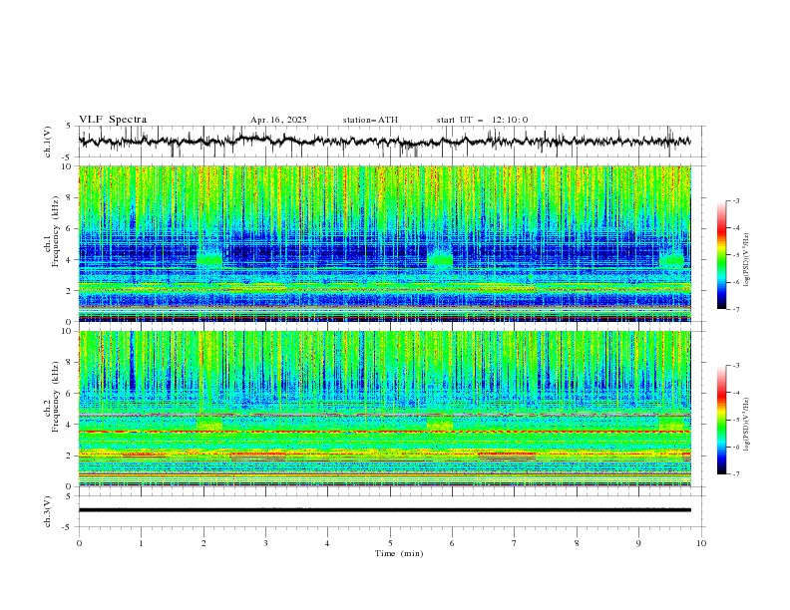The height and width of the screenshot is (610, 790).
Task: Click the ch.2 spectrogram color scale bar
Action: (721, 420)
